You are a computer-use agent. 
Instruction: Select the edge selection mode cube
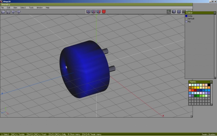pyautogui.click(x=93, y=12)
